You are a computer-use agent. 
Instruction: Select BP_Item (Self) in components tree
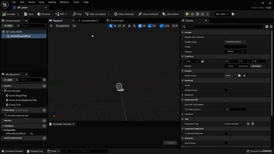coord(24,32)
